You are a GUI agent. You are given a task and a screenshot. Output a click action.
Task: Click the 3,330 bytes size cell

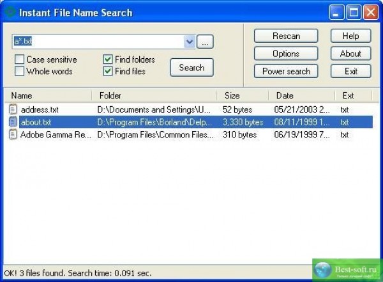243,122
